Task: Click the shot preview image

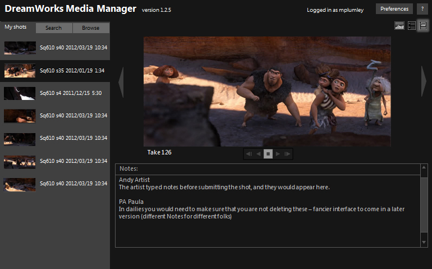Action: tap(267, 92)
